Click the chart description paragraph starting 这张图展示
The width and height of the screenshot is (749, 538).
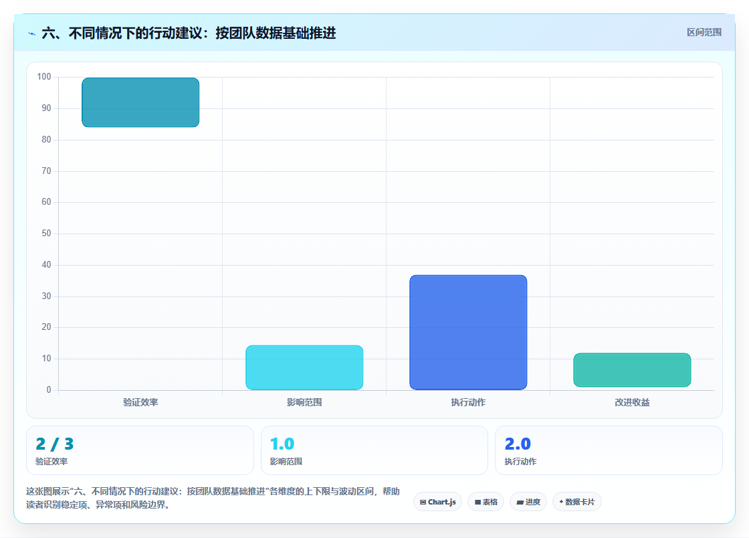(213, 498)
